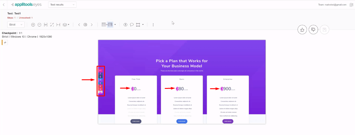Click 'These are the best plans' subtitle
The image size is (355, 135).
[x=182, y=71]
